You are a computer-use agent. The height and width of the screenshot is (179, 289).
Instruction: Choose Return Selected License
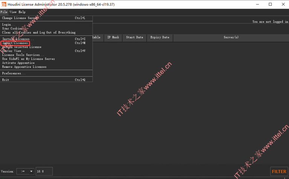coord(22,47)
